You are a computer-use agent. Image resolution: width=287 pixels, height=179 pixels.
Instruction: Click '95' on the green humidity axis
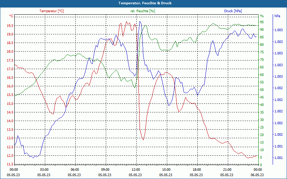tap(262, 22)
